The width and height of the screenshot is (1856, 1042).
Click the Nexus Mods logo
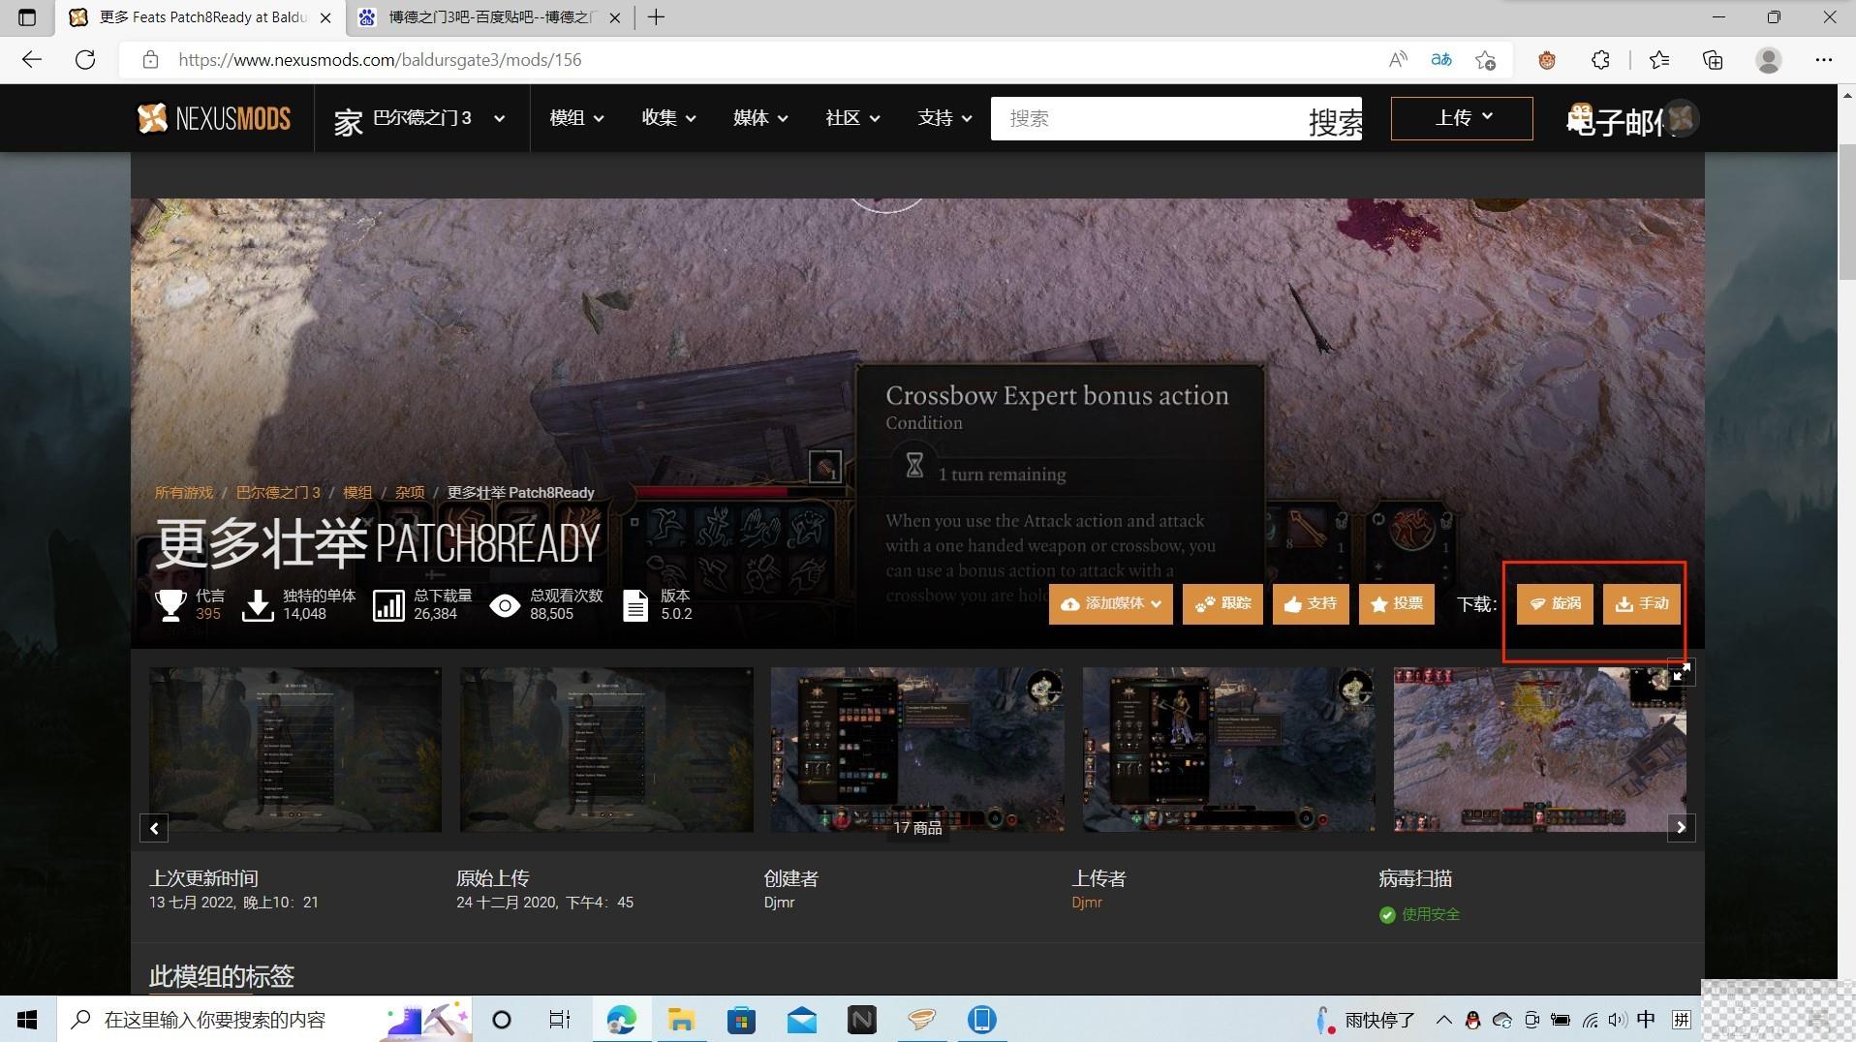[214, 118]
